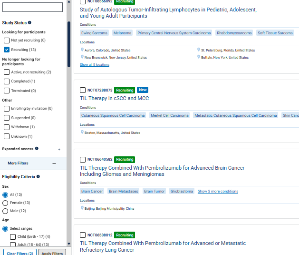
Task: Click the Ewing Sarcoma condition tag
Action: [x=94, y=33]
